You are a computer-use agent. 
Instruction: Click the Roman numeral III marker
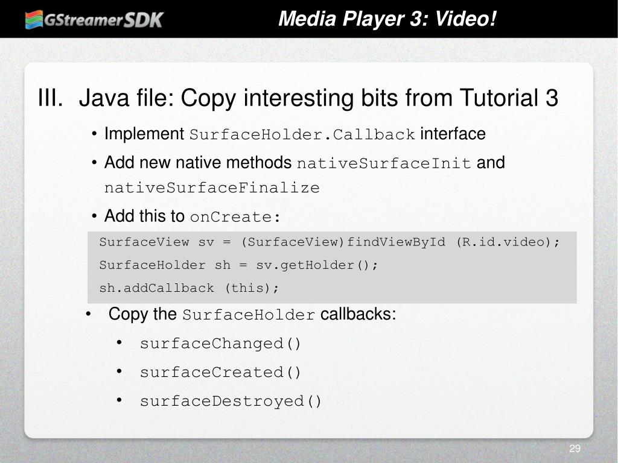[50, 97]
